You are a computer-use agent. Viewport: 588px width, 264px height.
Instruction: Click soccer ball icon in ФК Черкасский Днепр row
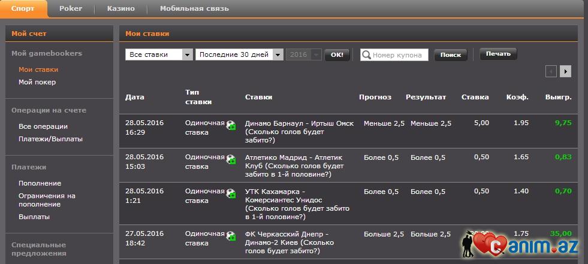point(231,236)
